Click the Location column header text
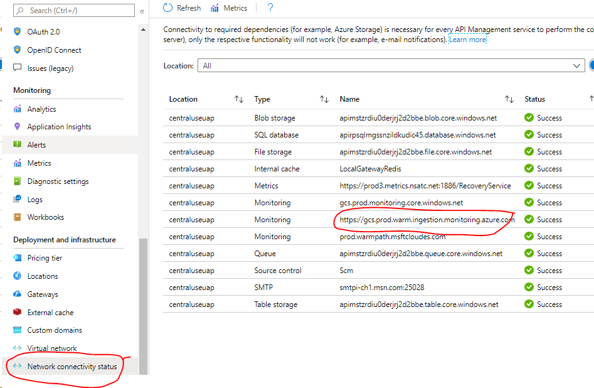The height and width of the screenshot is (388, 594). tap(183, 99)
